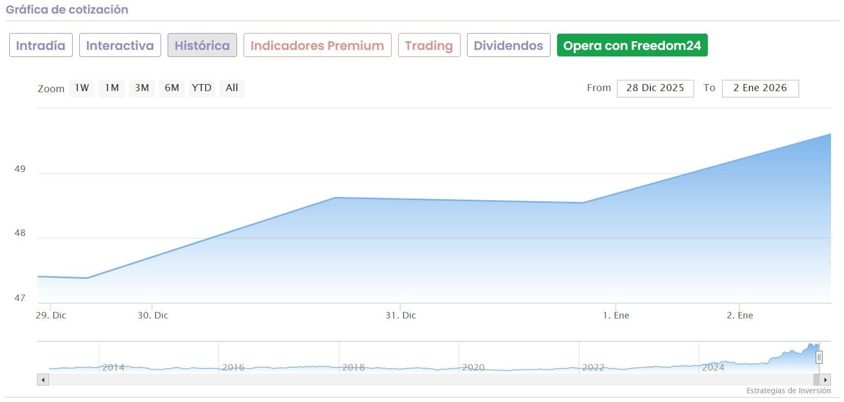This screenshot has height=402, width=844.
Task: Click the navigator scroll right arrow
Action: (825, 380)
